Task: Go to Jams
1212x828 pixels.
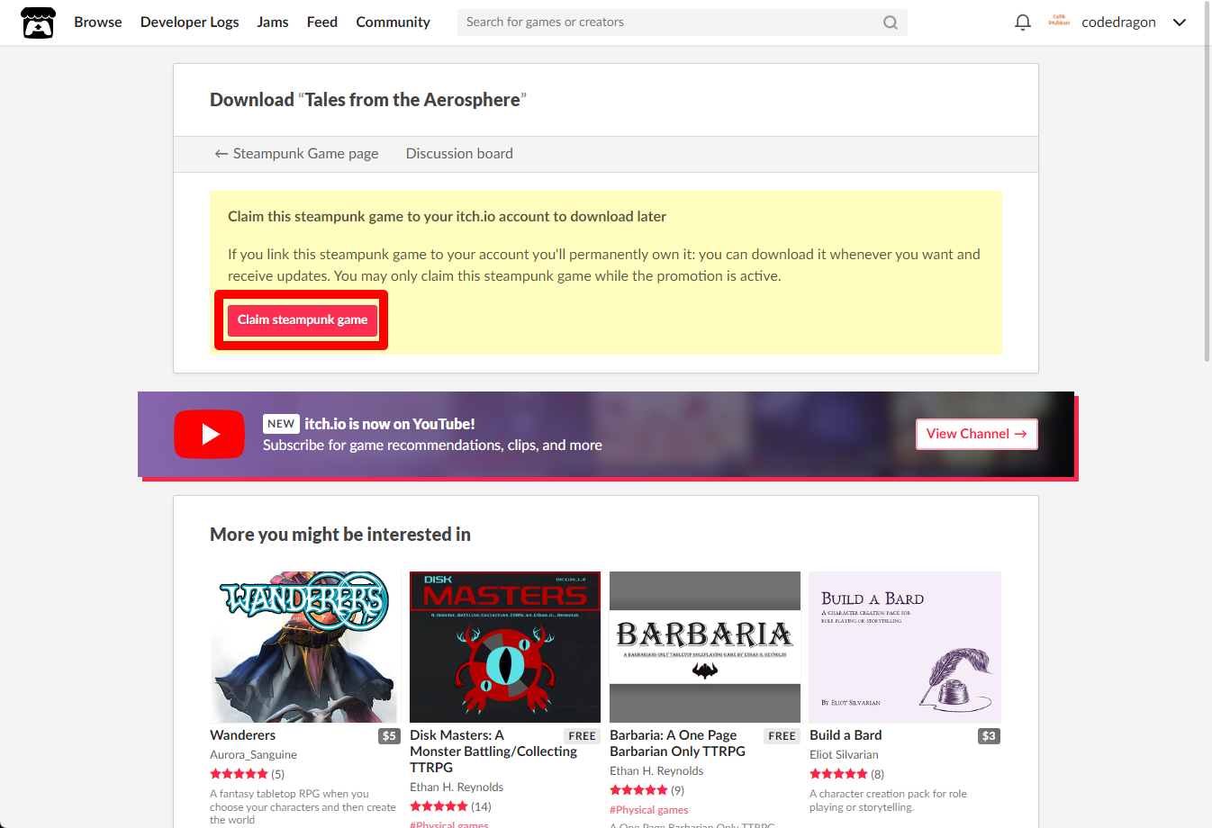Action: click(x=273, y=22)
